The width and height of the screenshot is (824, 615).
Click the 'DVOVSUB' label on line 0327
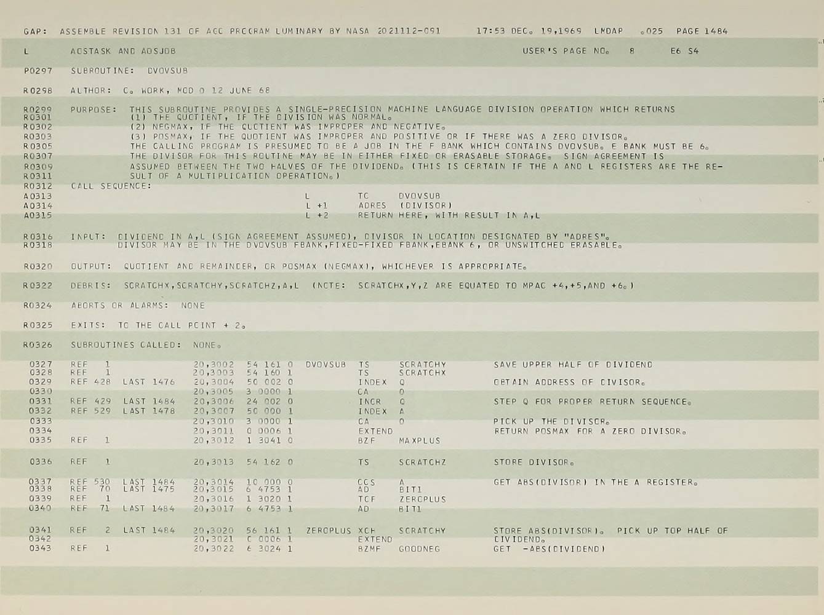(x=326, y=364)
